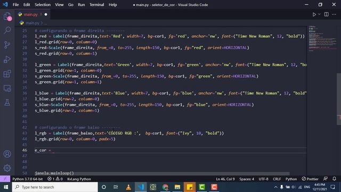Show errors and warnings problems count
The width and height of the screenshot is (341, 192).
(x=55, y=179)
